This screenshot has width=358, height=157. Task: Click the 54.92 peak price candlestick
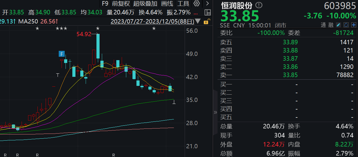[x=98, y=46]
